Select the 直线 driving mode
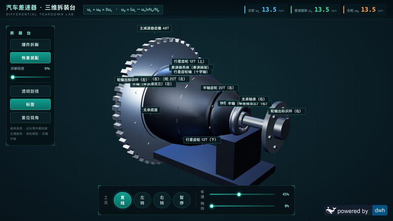 (122, 200)
